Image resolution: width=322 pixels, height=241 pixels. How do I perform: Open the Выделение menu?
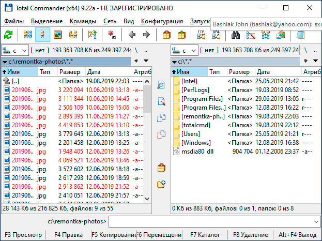(x=47, y=21)
